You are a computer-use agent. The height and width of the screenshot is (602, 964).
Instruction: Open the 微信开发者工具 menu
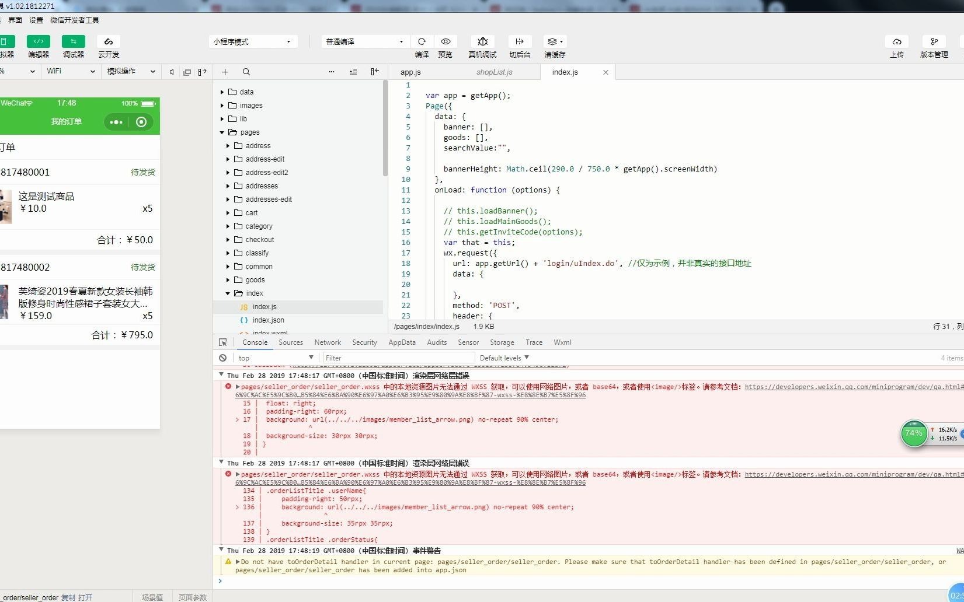tap(75, 20)
